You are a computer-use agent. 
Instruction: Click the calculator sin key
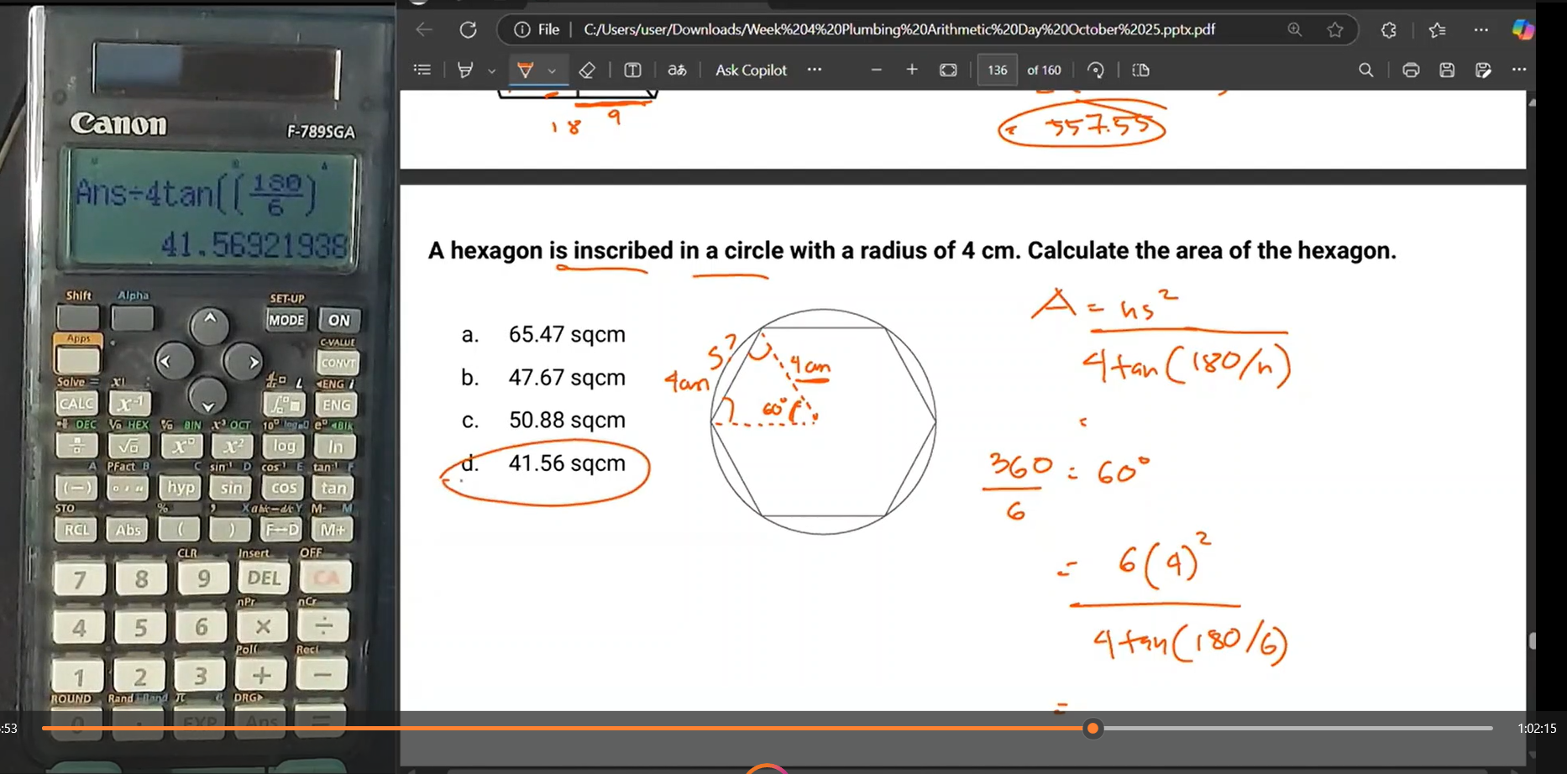232,488
